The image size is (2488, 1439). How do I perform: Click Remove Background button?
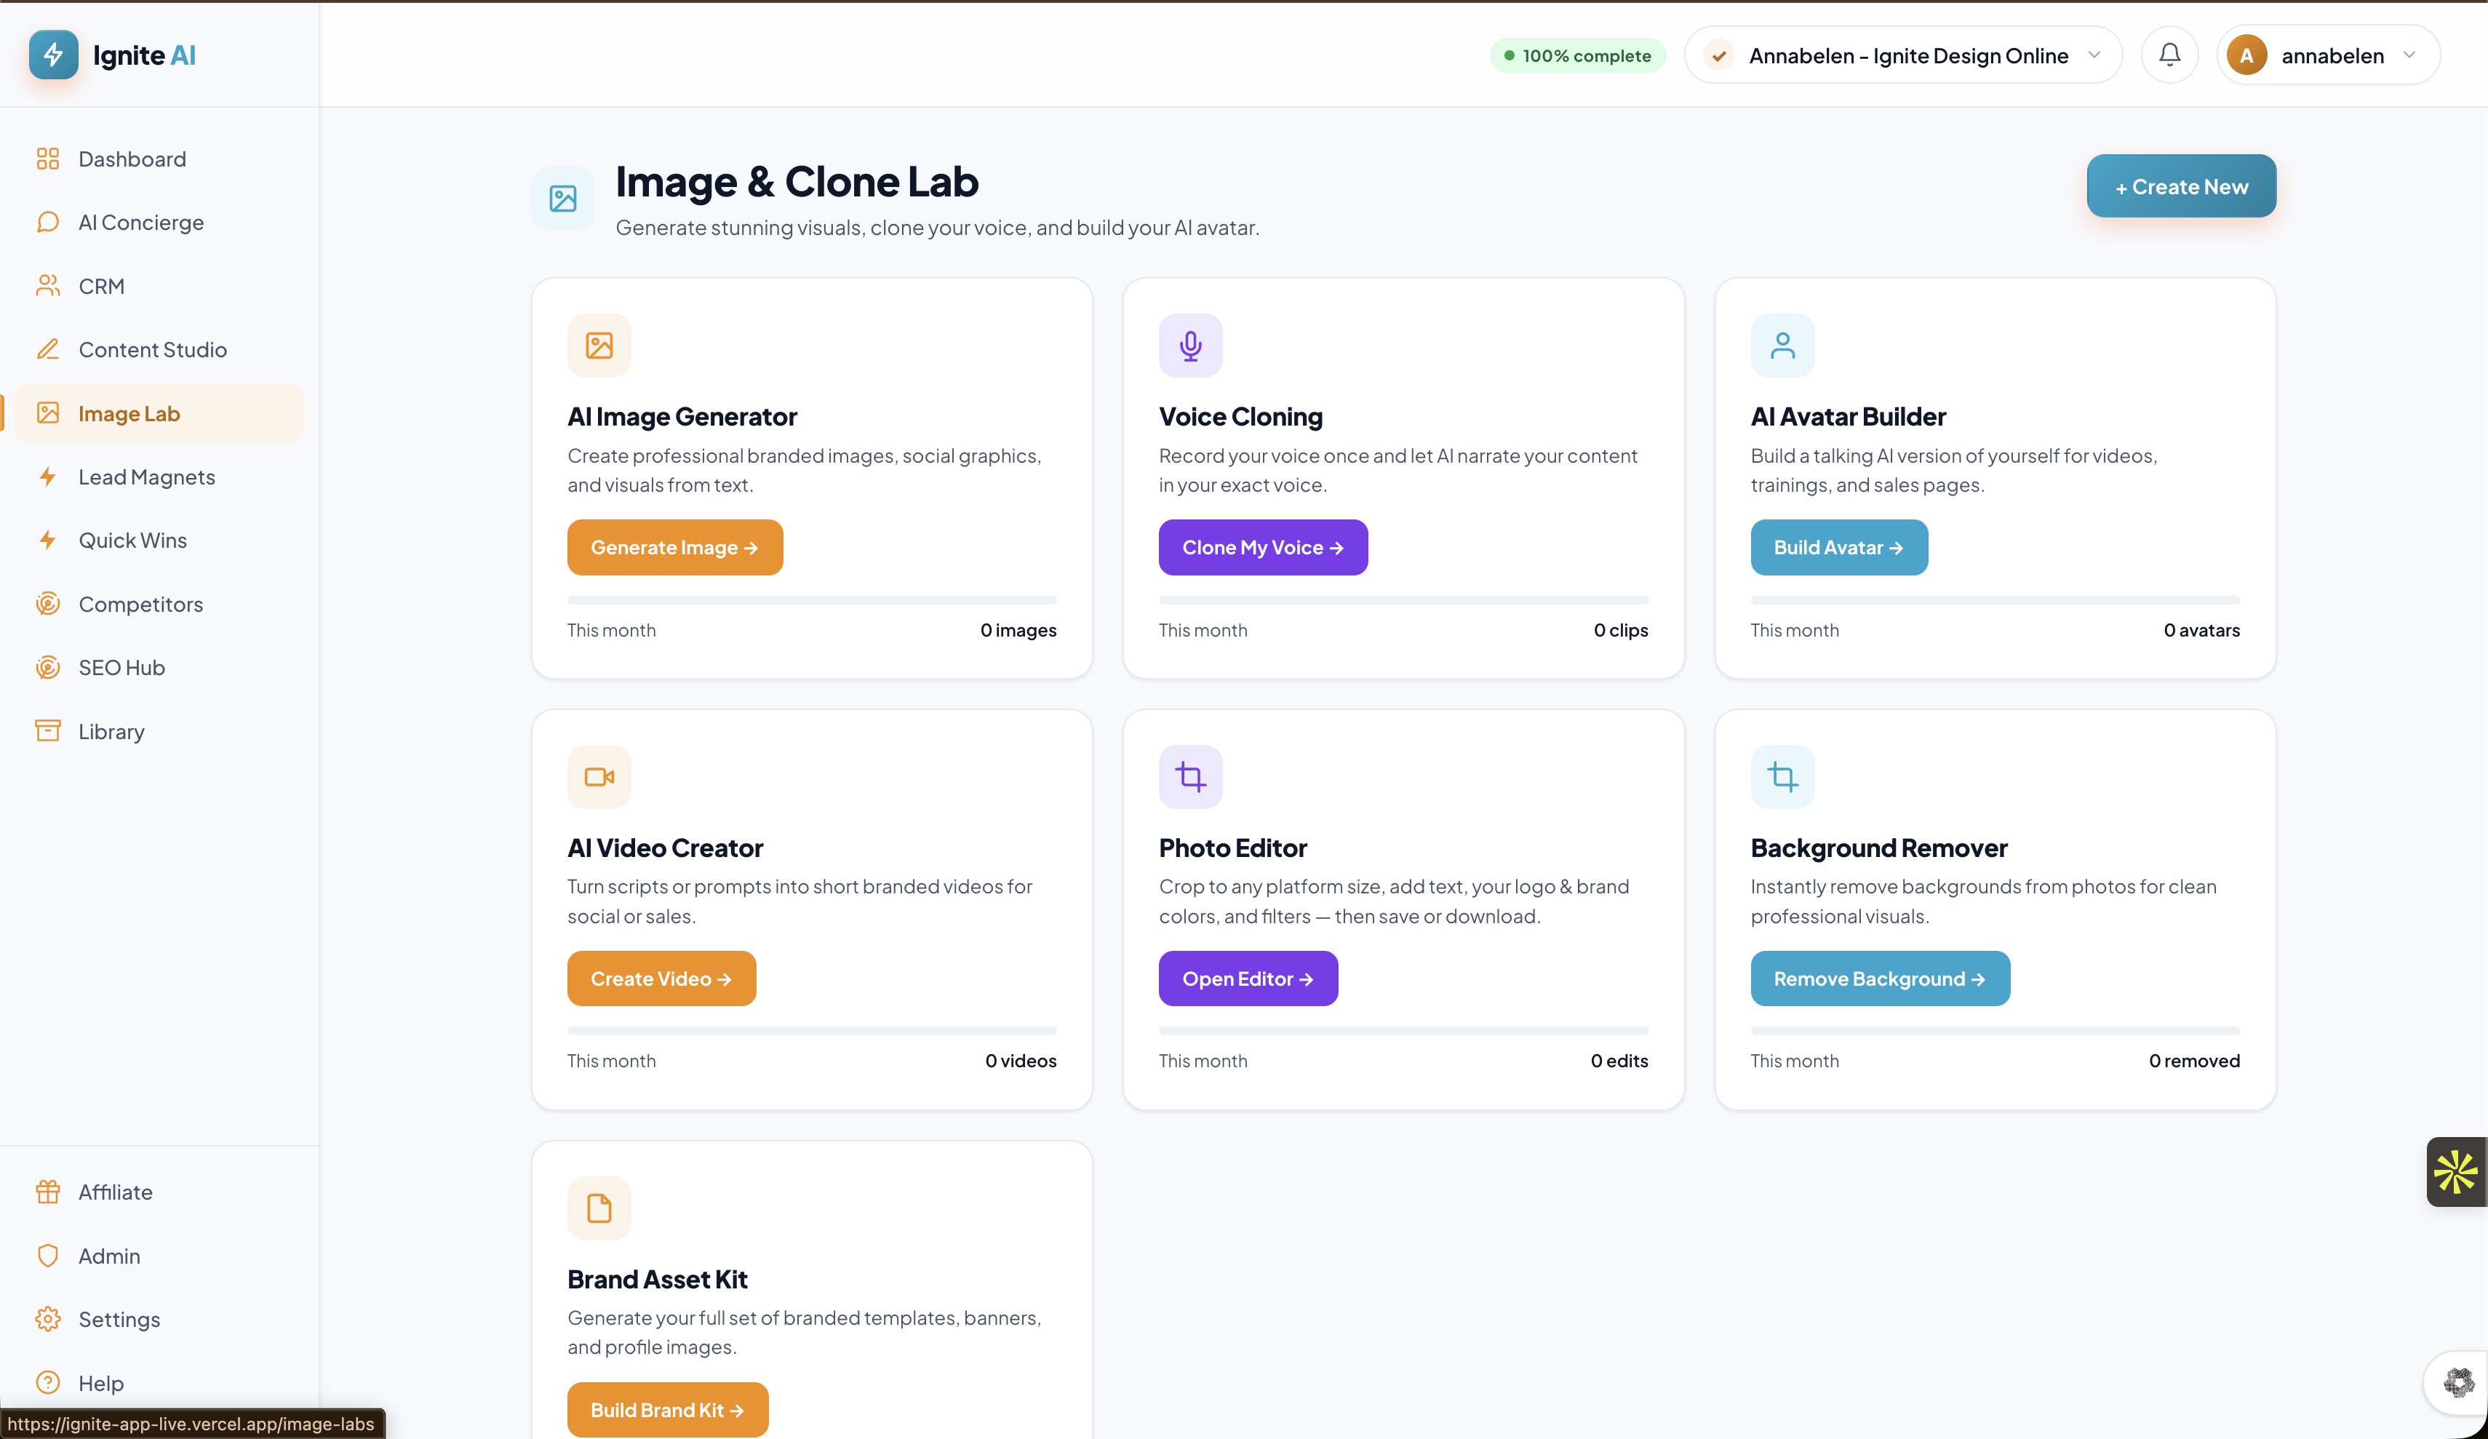coord(1880,978)
